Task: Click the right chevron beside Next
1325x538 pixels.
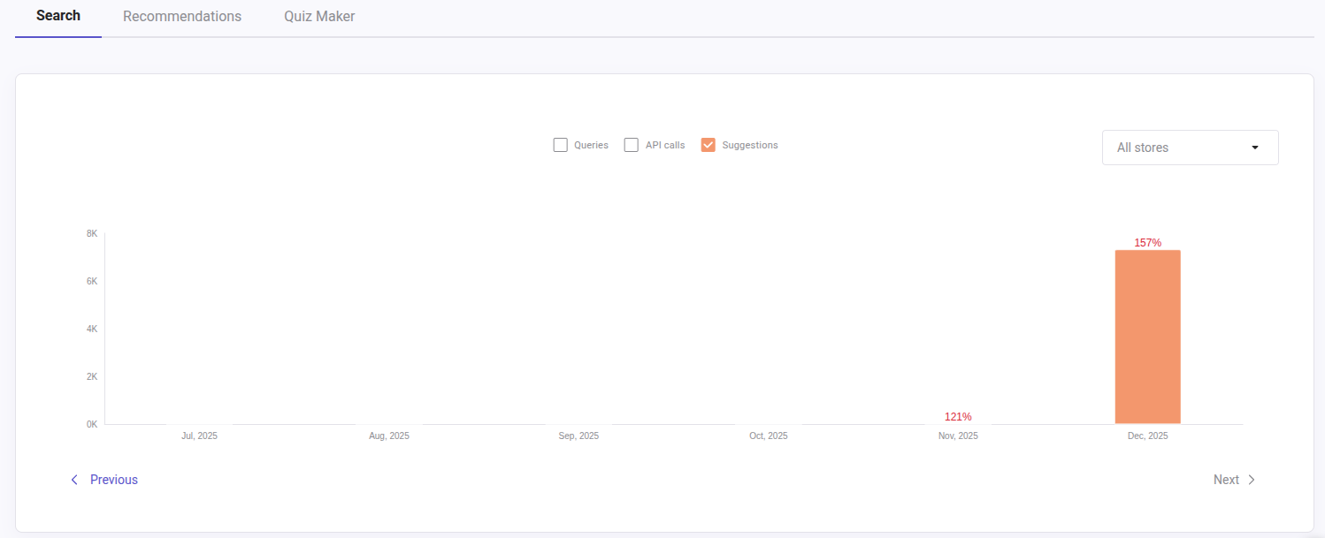Action: [1252, 479]
